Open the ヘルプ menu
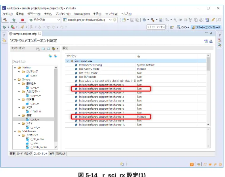Screen dimensions: 225x177 click(126, 14)
